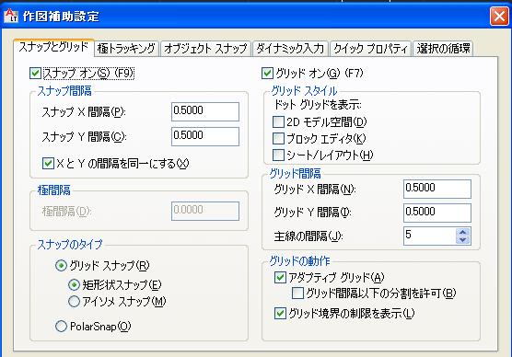Viewport: 512px width, 357px height.
Task: Close the 作図補助設定 dialog
Action: pyautogui.click(x=499, y=16)
